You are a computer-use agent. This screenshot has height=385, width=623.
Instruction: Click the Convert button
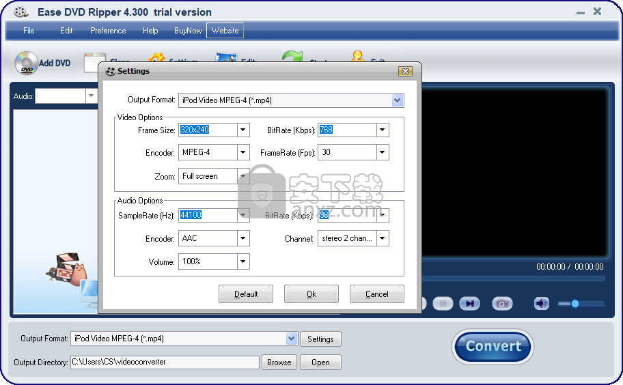pyautogui.click(x=493, y=347)
